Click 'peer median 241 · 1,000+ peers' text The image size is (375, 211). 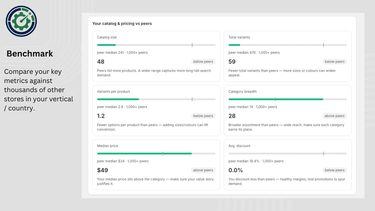122,53
